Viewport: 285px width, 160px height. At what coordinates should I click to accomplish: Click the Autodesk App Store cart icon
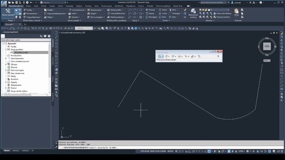tap(250, 3)
